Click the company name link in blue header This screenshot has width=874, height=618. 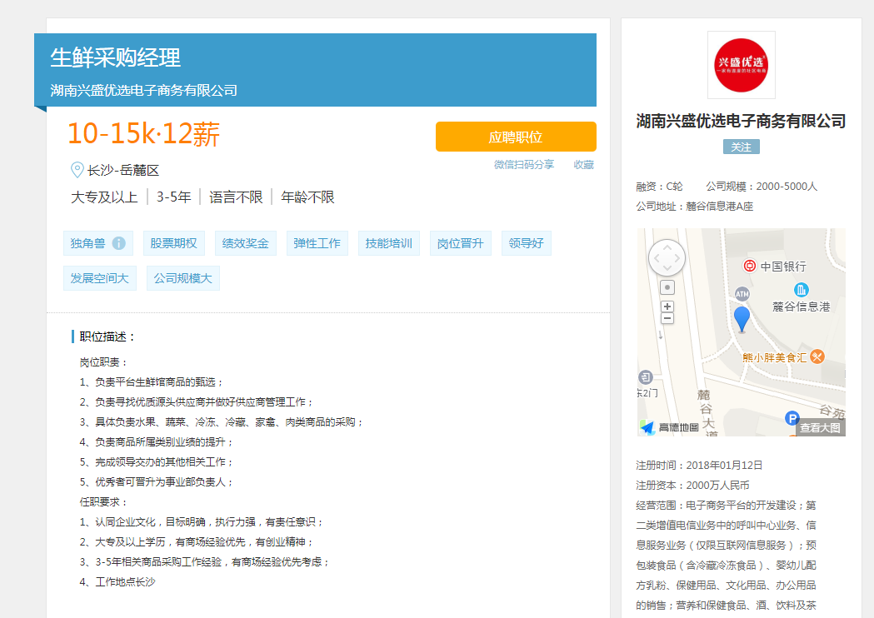(x=144, y=90)
